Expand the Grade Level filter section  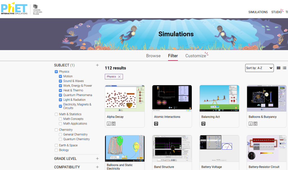pos(97,158)
